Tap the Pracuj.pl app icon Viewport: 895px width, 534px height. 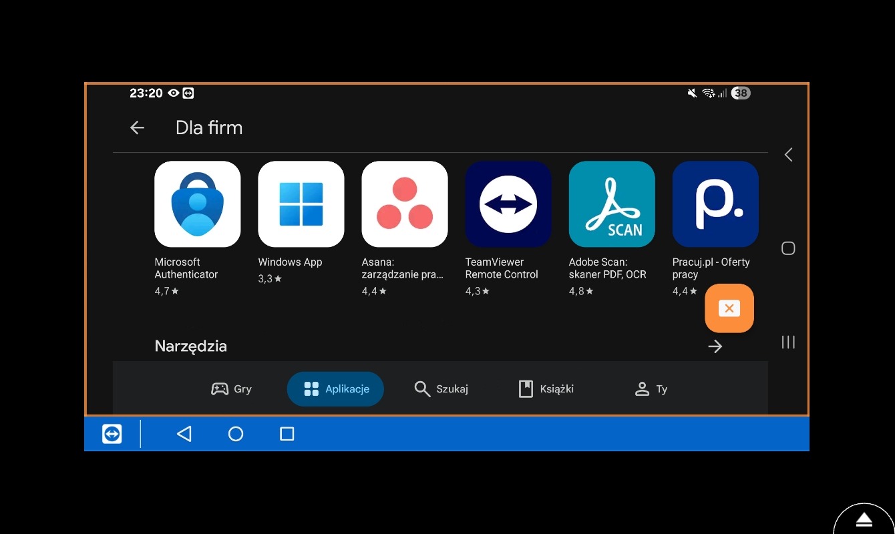(715, 204)
